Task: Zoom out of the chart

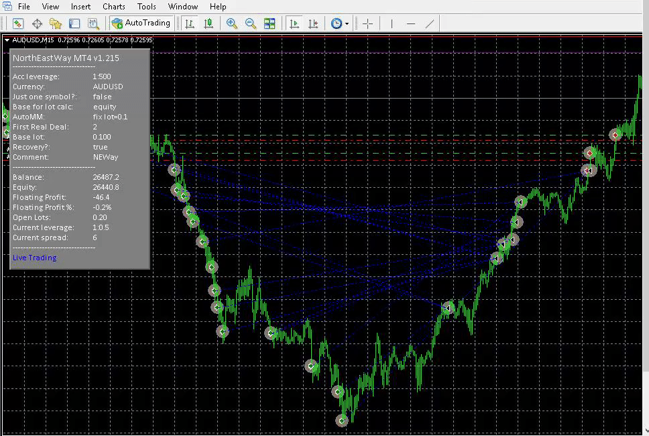Action: pyautogui.click(x=250, y=23)
